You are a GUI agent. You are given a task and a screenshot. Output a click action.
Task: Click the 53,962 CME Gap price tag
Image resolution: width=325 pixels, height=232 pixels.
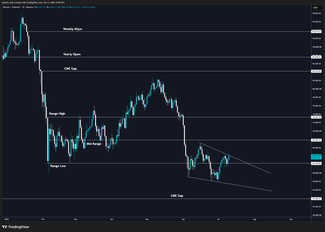pyautogui.click(x=316, y=199)
